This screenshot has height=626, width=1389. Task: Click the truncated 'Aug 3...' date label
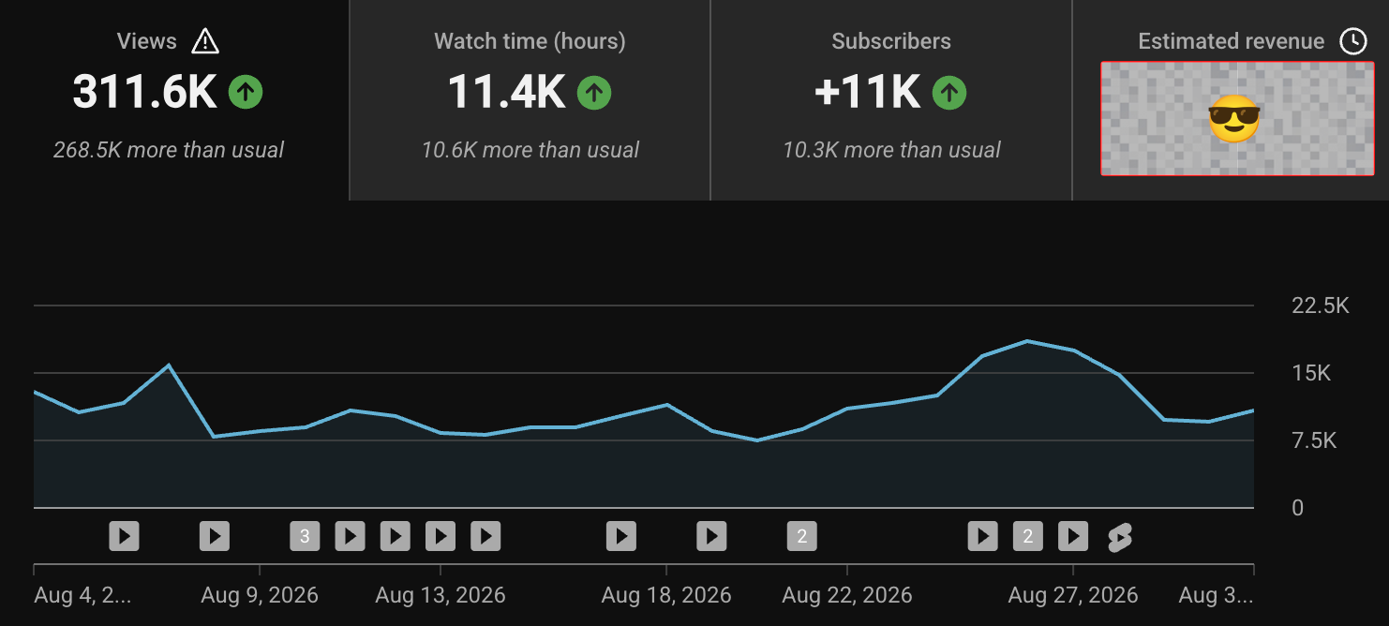(x=1216, y=595)
